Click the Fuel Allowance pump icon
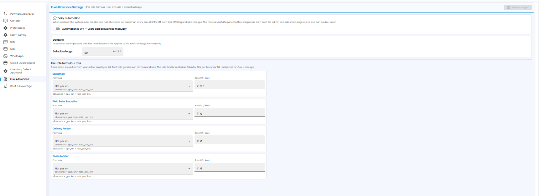539x196 pixels. click(5, 79)
